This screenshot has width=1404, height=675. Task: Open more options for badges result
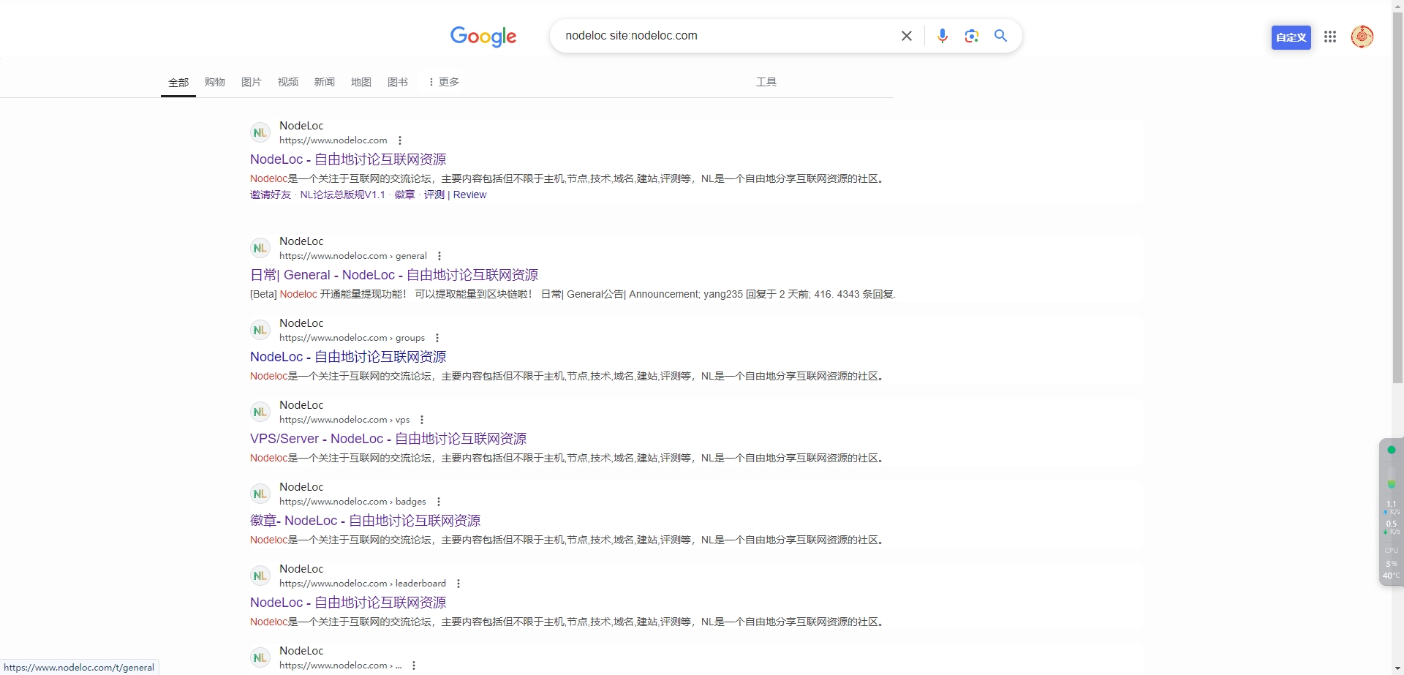coord(439,502)
